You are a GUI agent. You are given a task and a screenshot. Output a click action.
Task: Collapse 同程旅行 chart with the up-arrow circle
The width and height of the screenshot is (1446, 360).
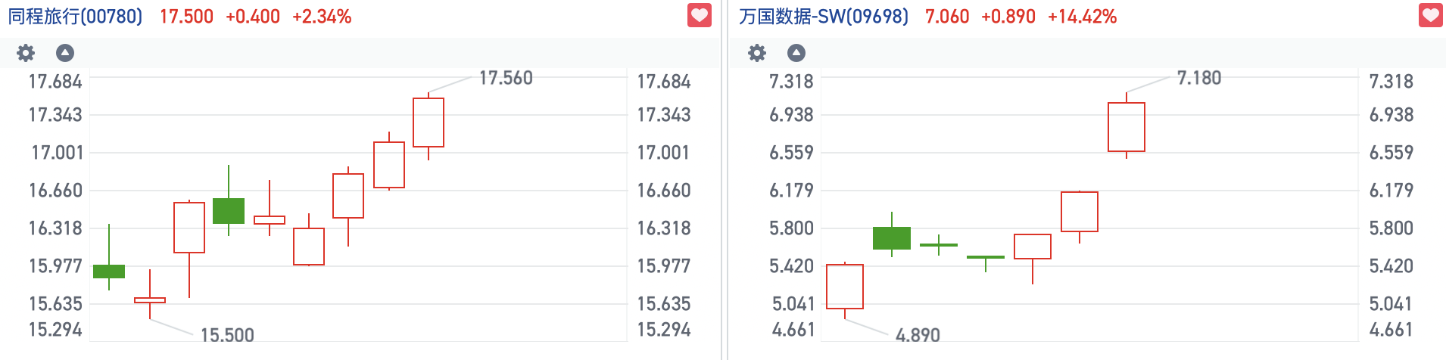(65, 53)
